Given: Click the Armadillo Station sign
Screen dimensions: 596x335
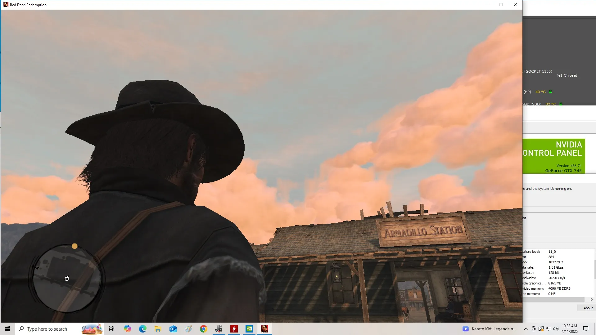Looking at the screenshot, I should [424, 231].
